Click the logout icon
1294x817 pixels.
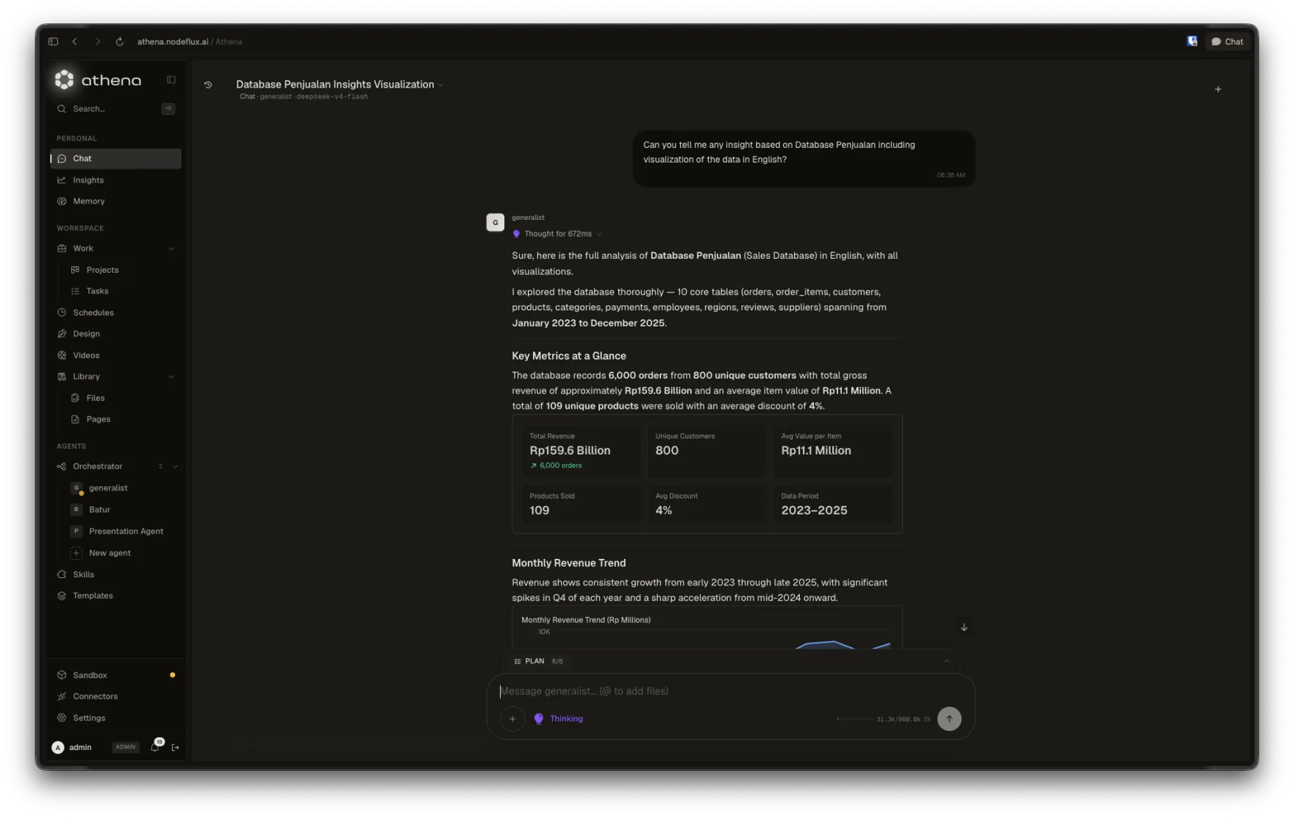176,747
